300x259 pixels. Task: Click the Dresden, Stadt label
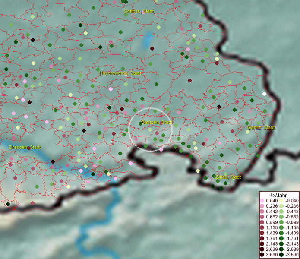pyautogui.click(x=24, y=148)
